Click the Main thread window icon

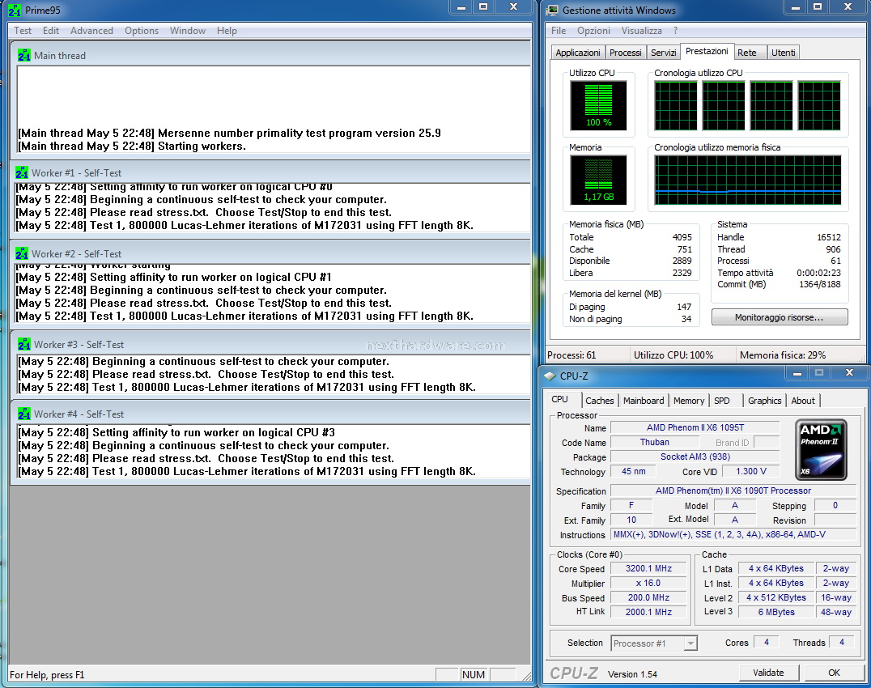click(24, 56)
